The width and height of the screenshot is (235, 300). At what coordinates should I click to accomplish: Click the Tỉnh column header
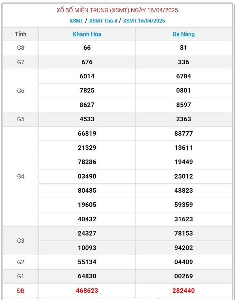pyautogui.click(x=21, y=34)
